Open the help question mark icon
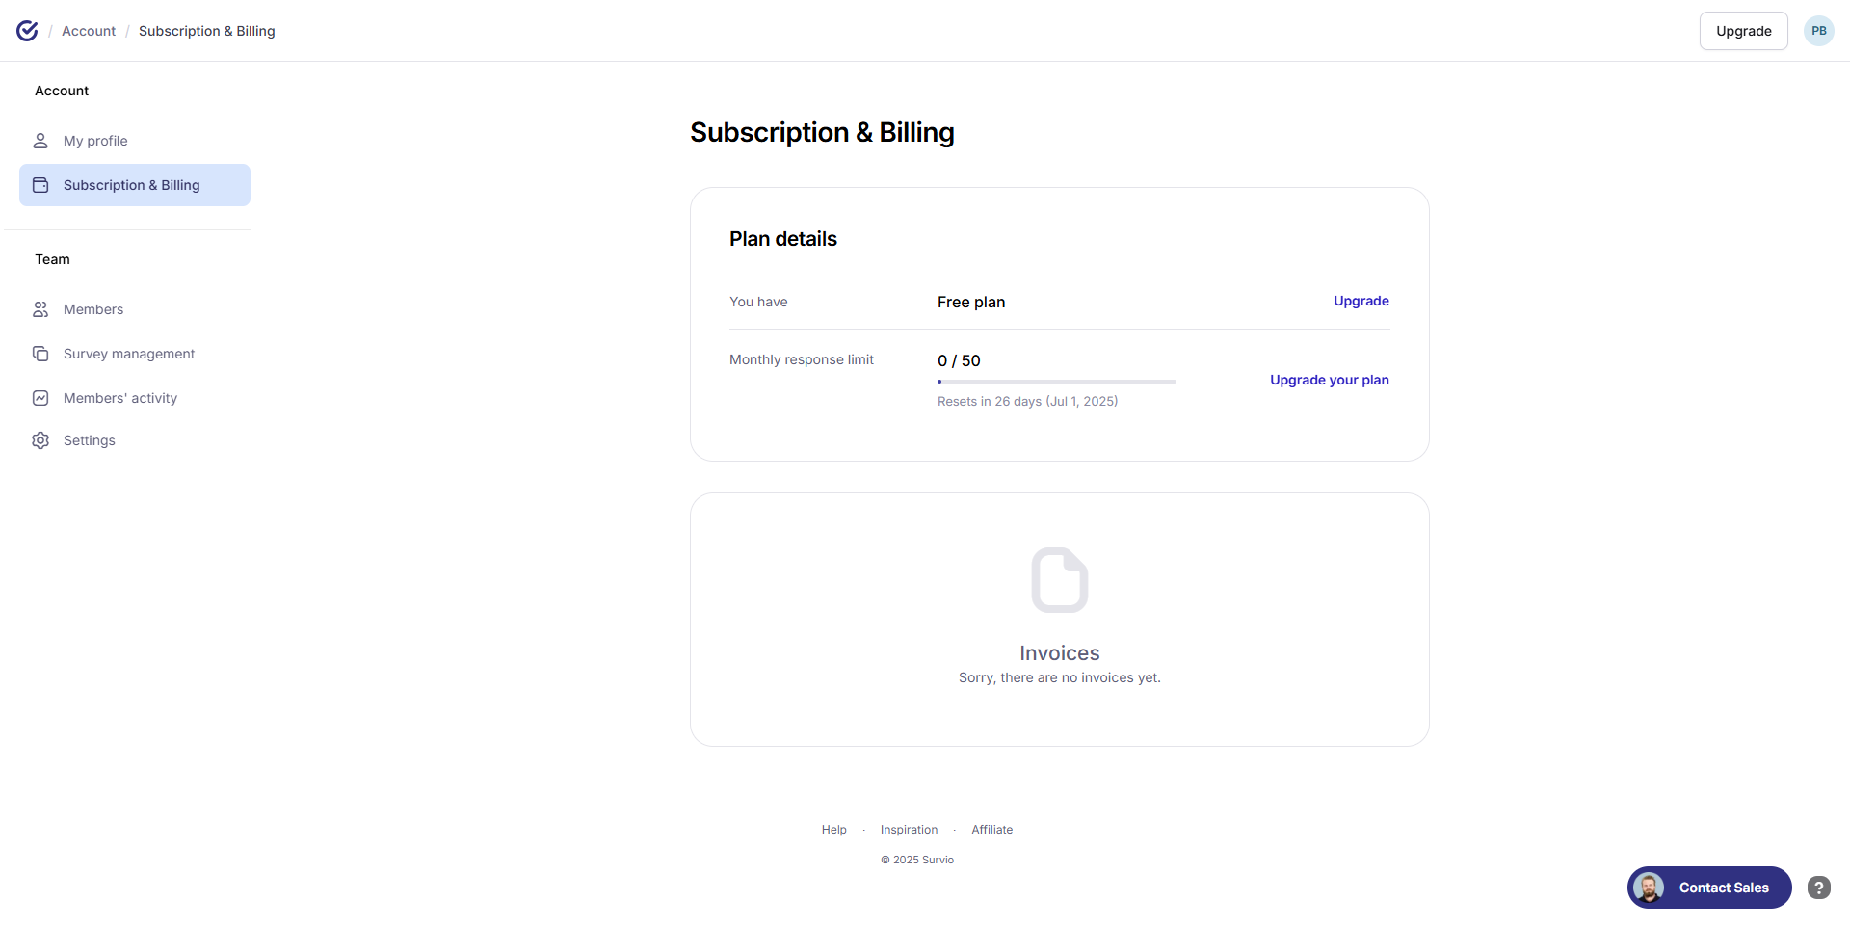 (1818, 888)
